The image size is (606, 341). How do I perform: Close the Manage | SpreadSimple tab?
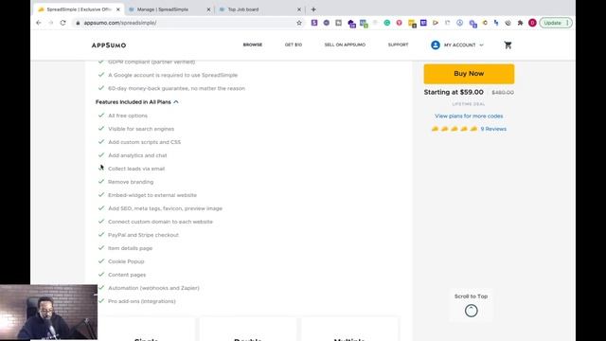click(208, 9)
